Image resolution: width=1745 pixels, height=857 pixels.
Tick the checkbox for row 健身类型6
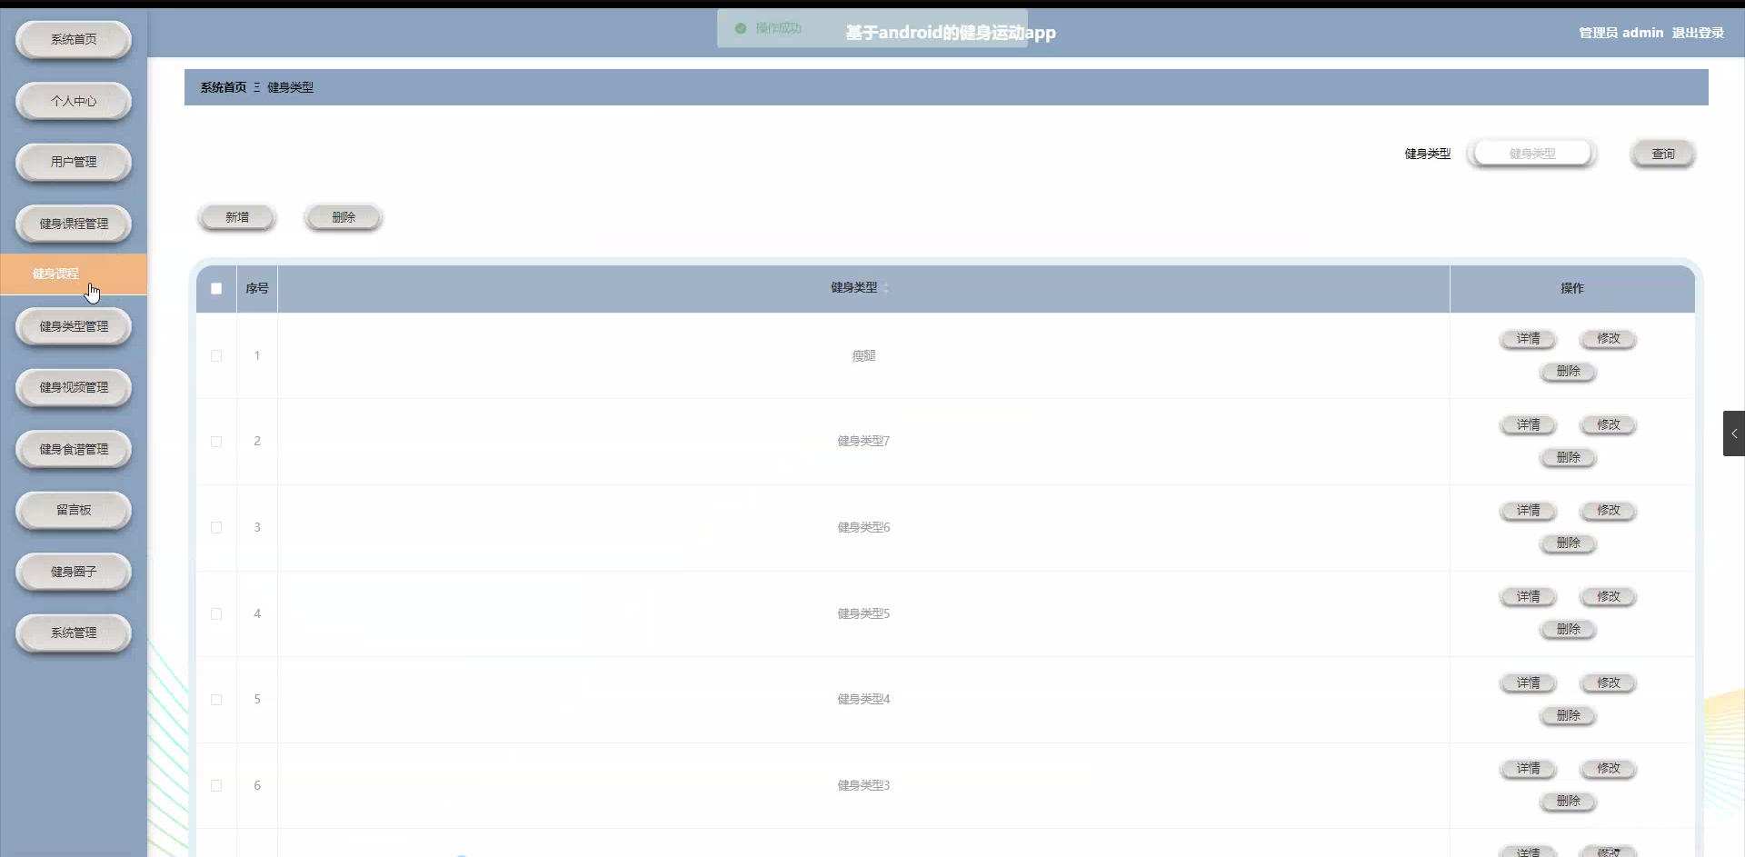[x=216, y=528]
